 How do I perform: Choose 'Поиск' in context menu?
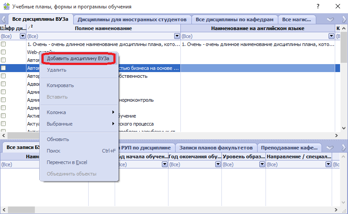pyautogui.click(x=79, y=151)
